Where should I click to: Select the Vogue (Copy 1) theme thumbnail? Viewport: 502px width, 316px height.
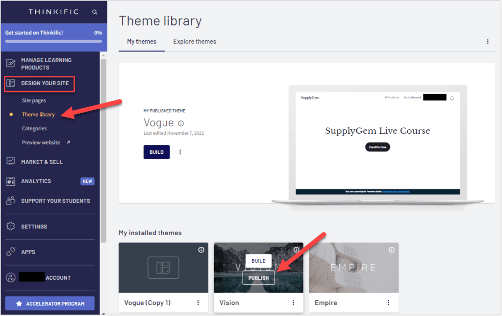(163, 267)
